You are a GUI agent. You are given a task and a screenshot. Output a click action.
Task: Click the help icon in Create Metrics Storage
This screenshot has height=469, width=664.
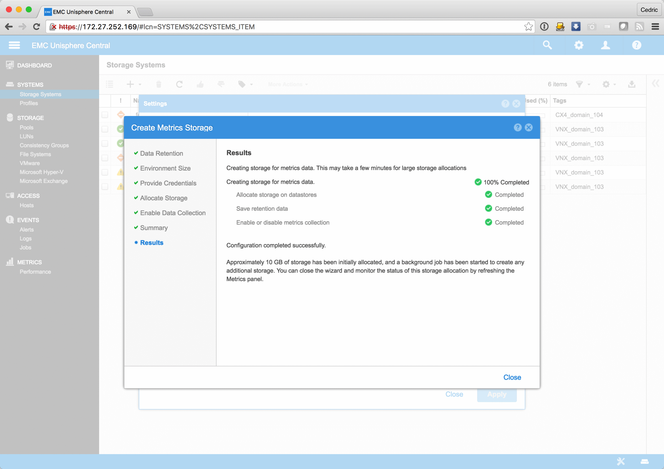518,127
